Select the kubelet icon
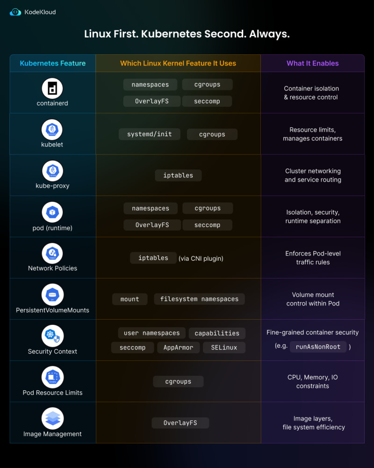Screen dimensions: 374x468 (52, 130)
